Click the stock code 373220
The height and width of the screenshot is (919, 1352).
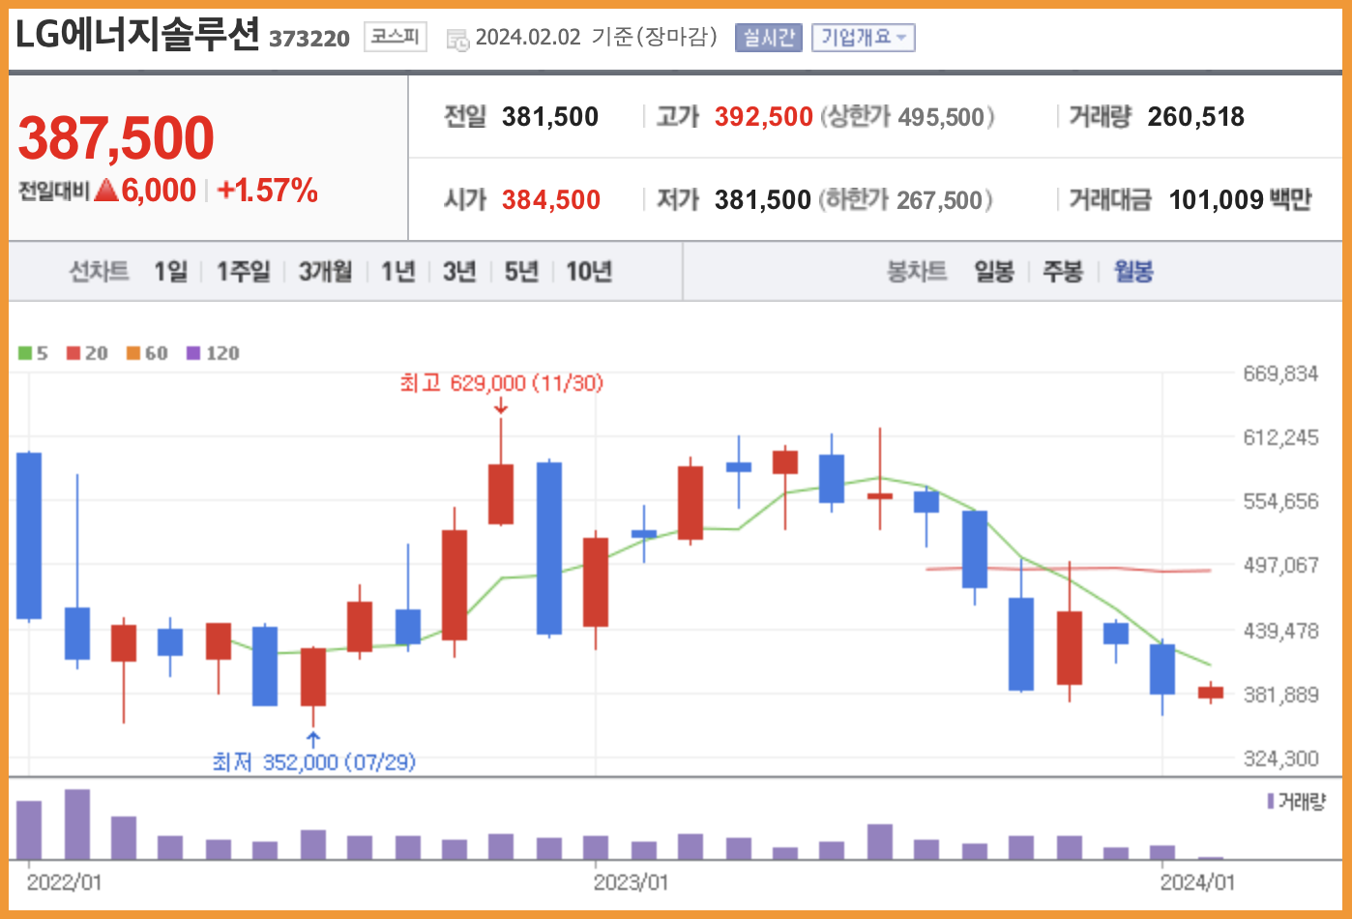[309, 39]
